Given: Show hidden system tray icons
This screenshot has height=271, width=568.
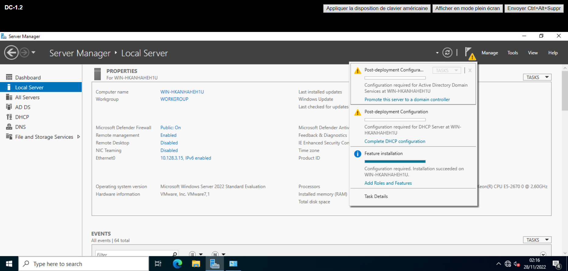Looking at the screenshot, I should click(x=498, y=264).
